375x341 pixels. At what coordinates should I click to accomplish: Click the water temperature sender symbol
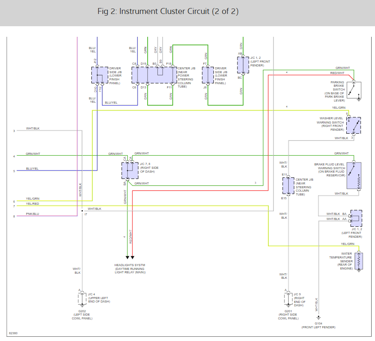point(358,261)
